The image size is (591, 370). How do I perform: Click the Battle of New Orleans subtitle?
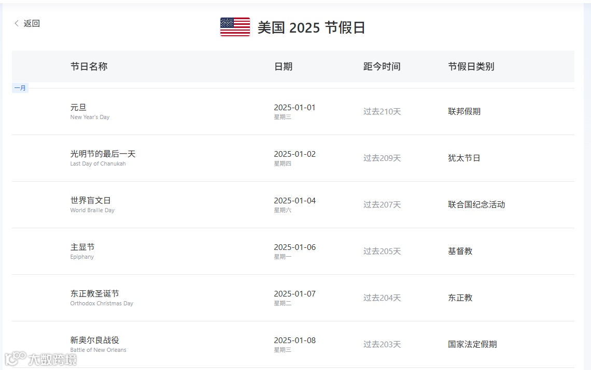98,350
